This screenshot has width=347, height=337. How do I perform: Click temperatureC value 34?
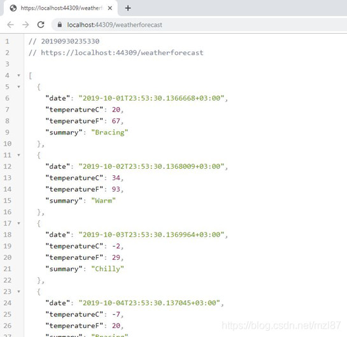tap(116, 178)
